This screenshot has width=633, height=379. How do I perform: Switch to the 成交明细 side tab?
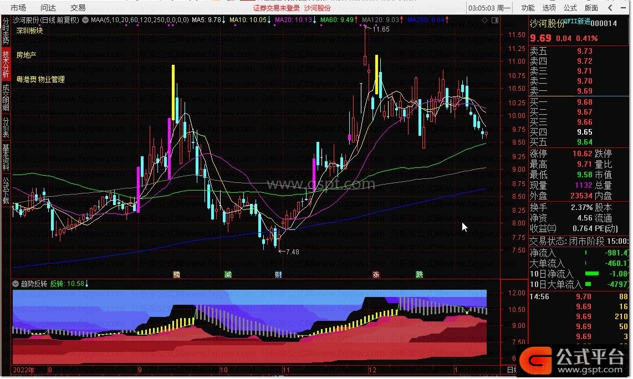coord(6,98)
